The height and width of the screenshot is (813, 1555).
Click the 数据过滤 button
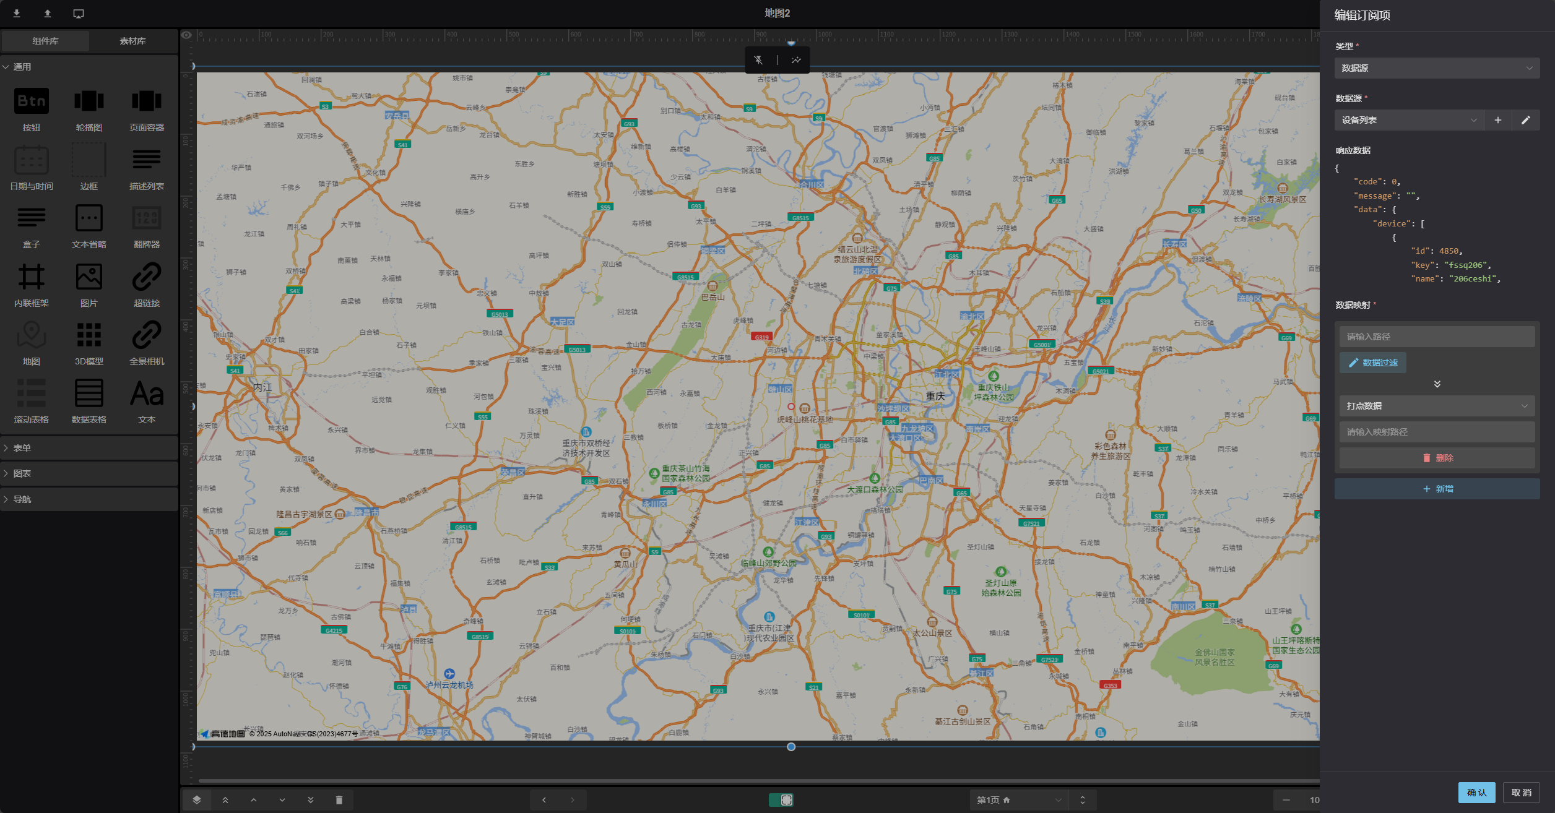tap(1373, 363)
